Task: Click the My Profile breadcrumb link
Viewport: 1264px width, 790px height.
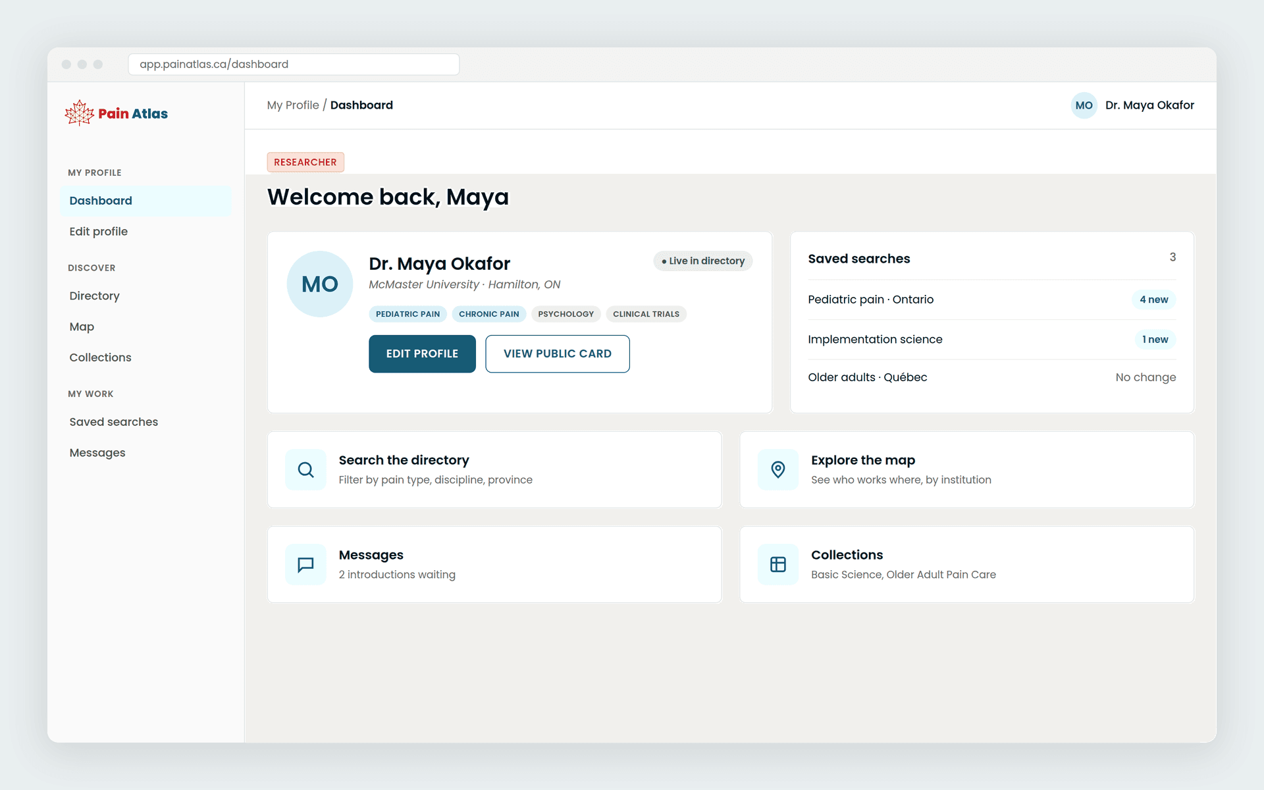Action: 293,105
